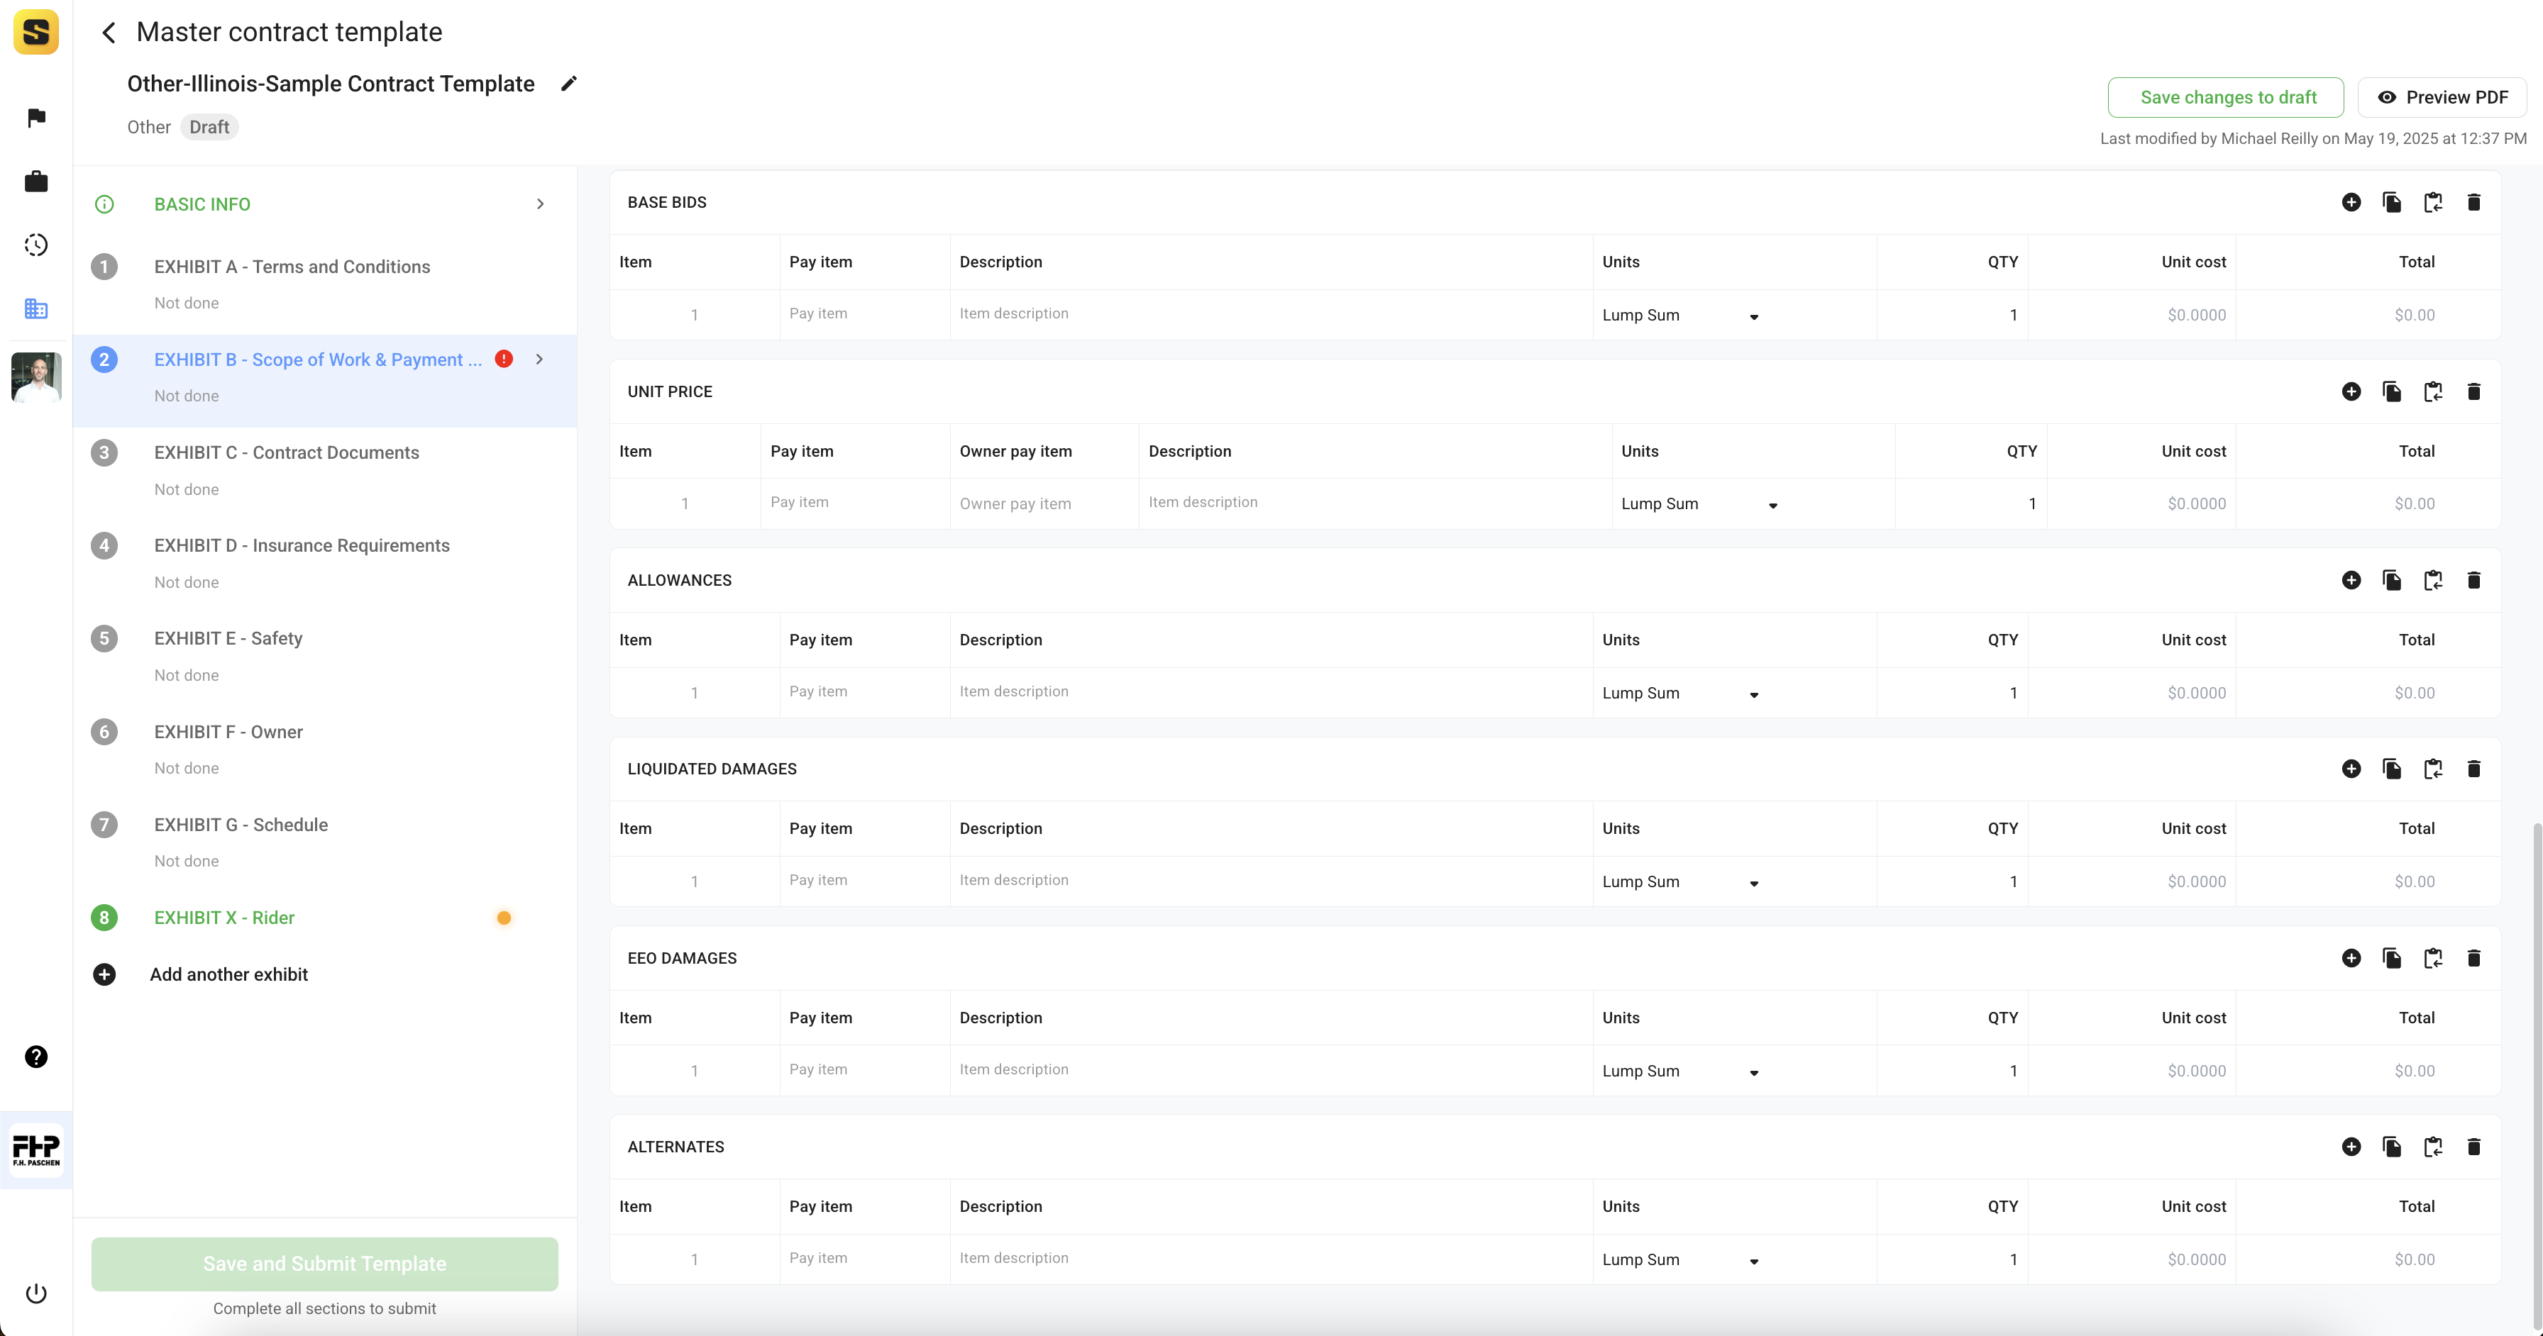
Task: Open EEO DAMAGES Units Lump Sum dropdown
Action: (1680, 1071)
